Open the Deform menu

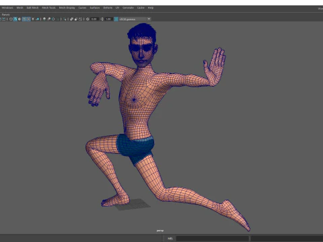[108, 8]
